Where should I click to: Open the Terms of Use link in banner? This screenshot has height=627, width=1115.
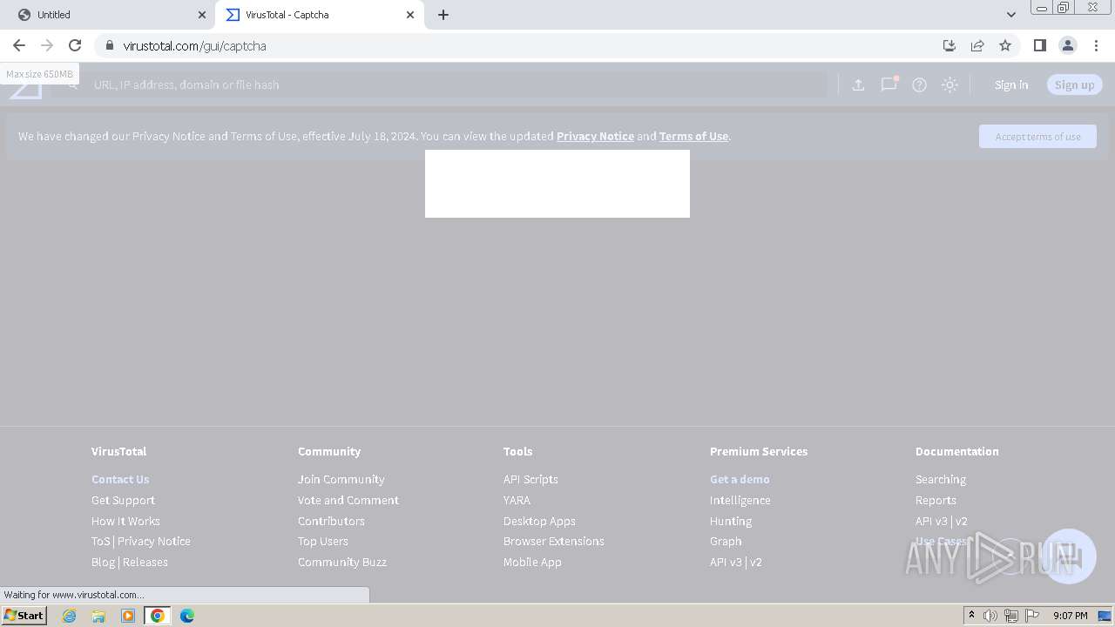pyautogui.click(x=693, y=136)
